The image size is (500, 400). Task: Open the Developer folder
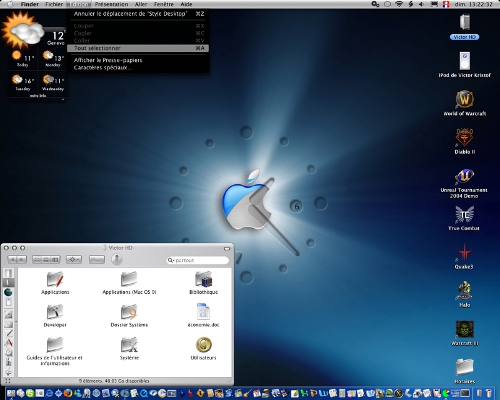pos(55,316)
